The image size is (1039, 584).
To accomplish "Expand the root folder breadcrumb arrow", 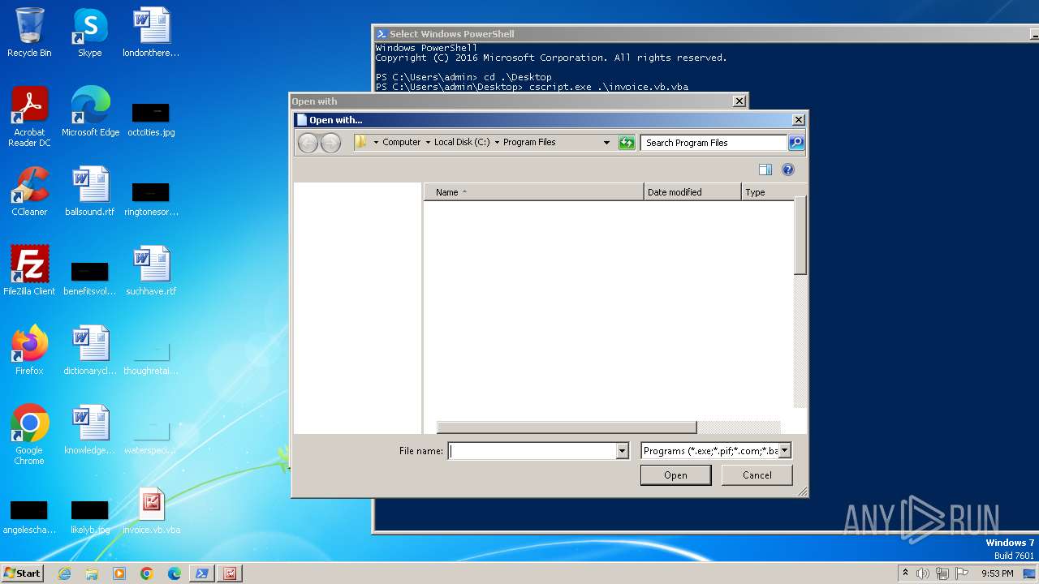I will click(376, 143).
